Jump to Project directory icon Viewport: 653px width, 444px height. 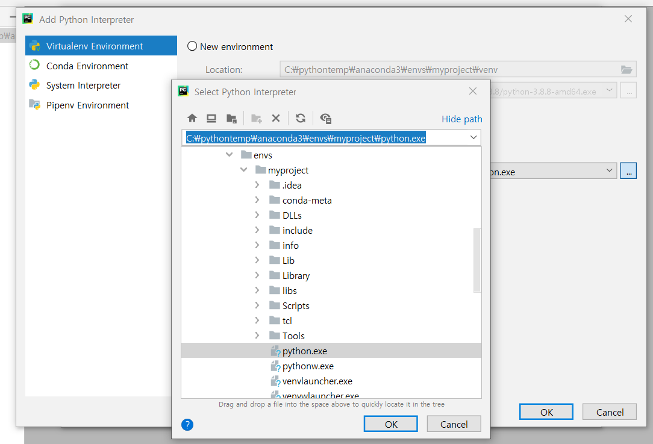click(231, 118)
